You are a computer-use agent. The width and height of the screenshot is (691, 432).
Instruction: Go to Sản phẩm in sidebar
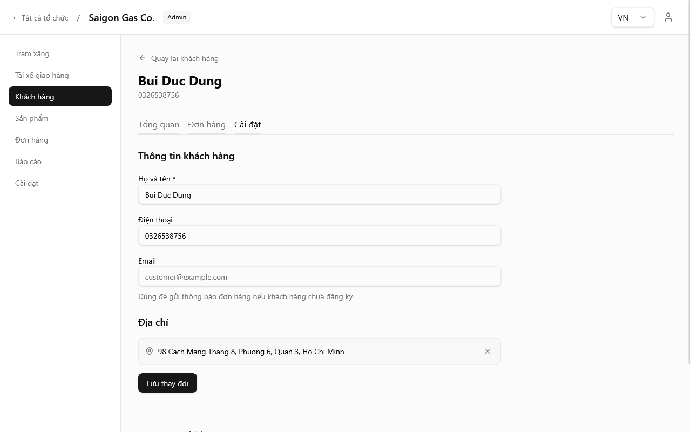(32, 118)
